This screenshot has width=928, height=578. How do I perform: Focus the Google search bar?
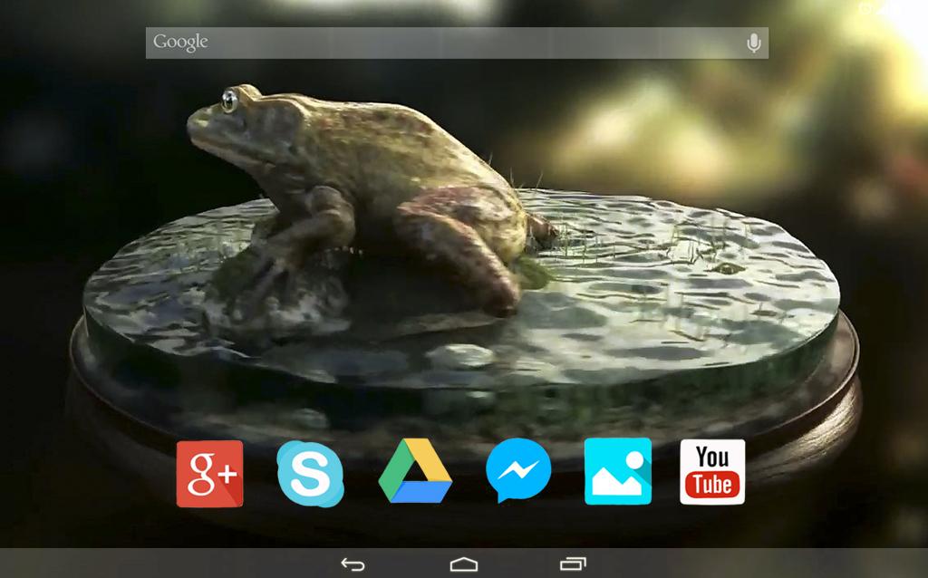(x=457, y=43)
